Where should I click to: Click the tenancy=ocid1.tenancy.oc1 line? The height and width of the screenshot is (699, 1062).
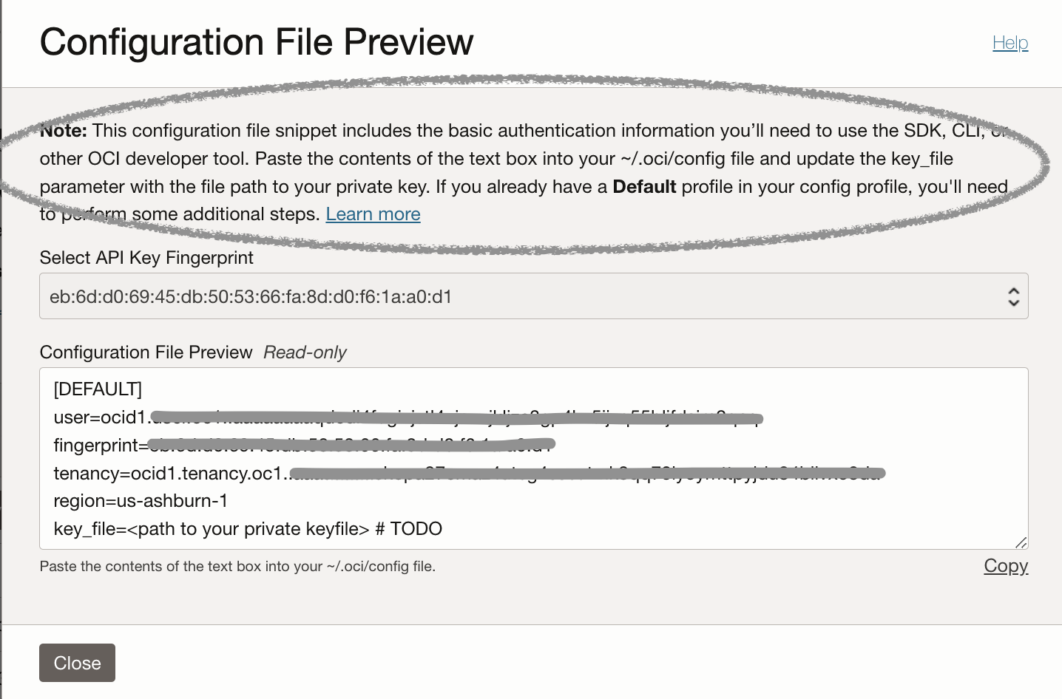click(469, 474)
